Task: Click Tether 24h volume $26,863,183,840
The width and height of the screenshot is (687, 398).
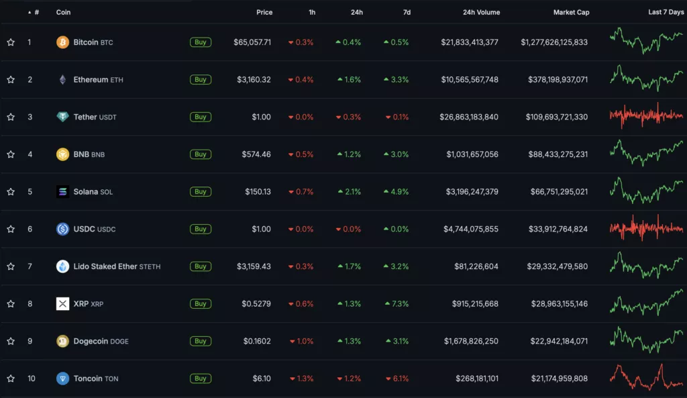Action: [469, 117]
